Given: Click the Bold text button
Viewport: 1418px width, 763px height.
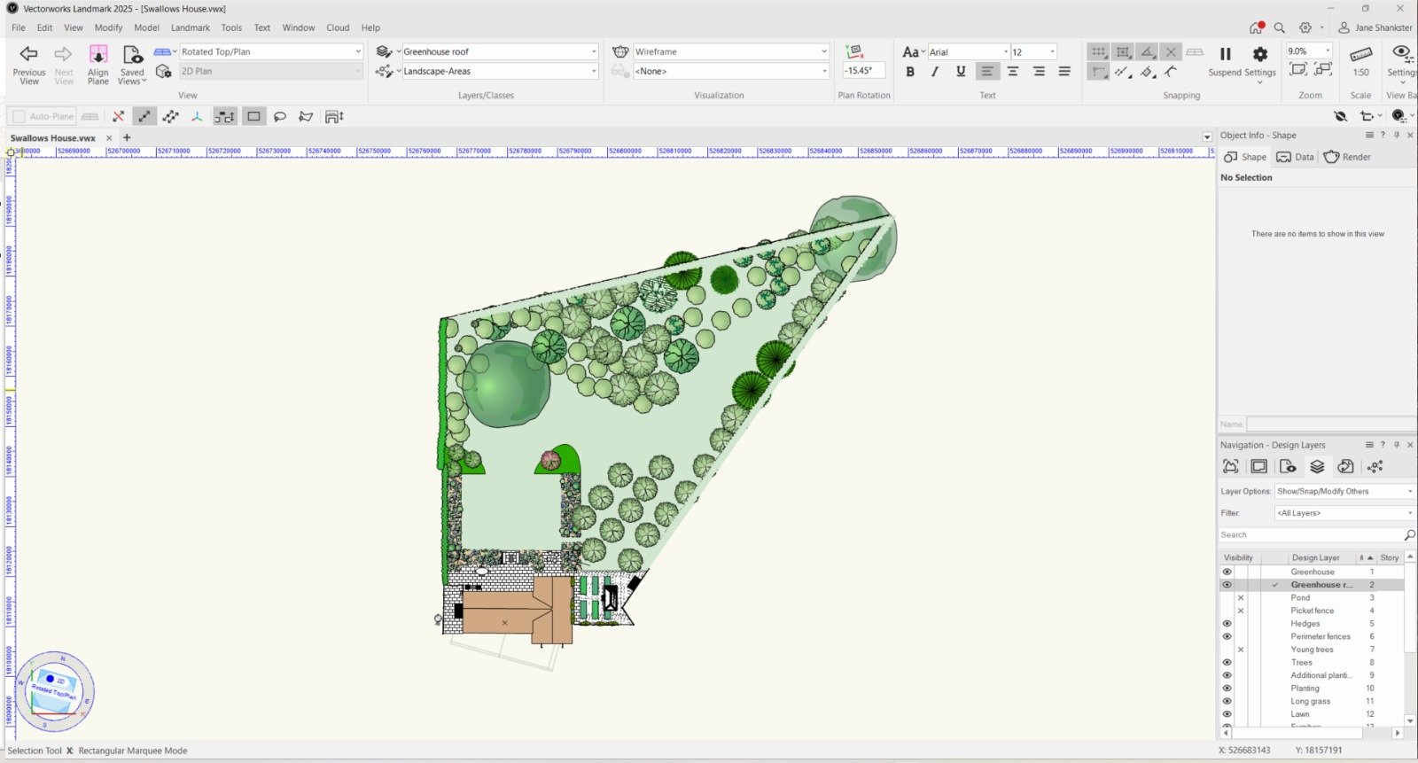Looking at the screenshot, I should point(910,72).
